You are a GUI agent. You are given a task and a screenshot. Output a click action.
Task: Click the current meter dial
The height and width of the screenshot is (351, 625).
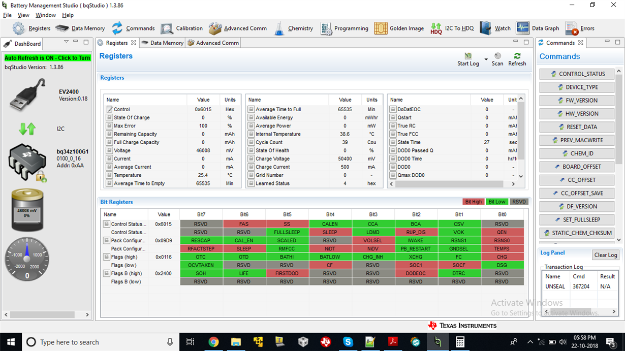coord(27,260)
